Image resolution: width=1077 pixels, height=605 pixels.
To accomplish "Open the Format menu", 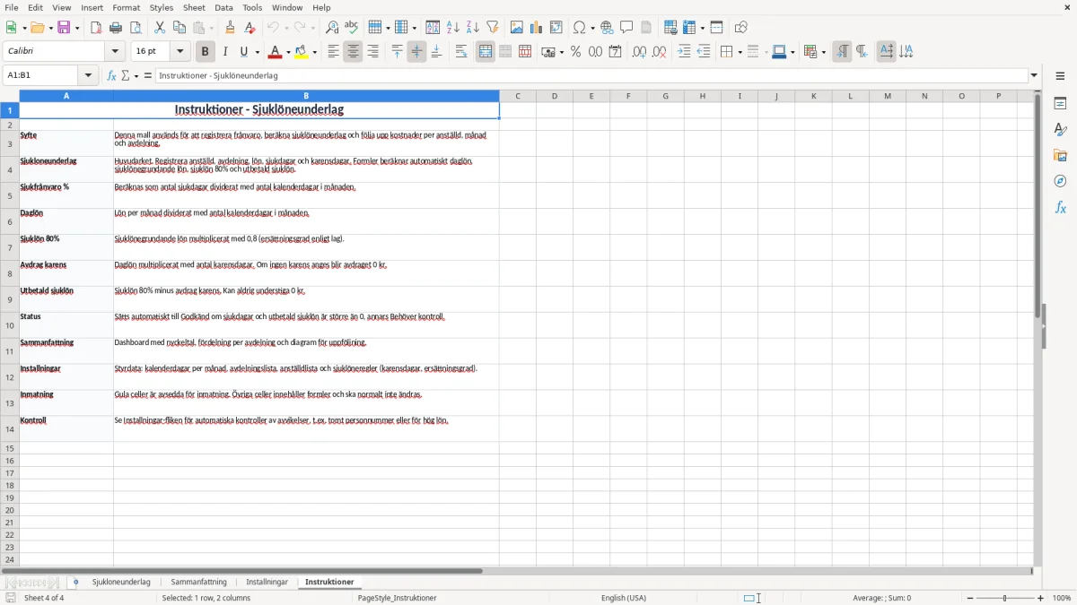I will (x=127, y=7).
